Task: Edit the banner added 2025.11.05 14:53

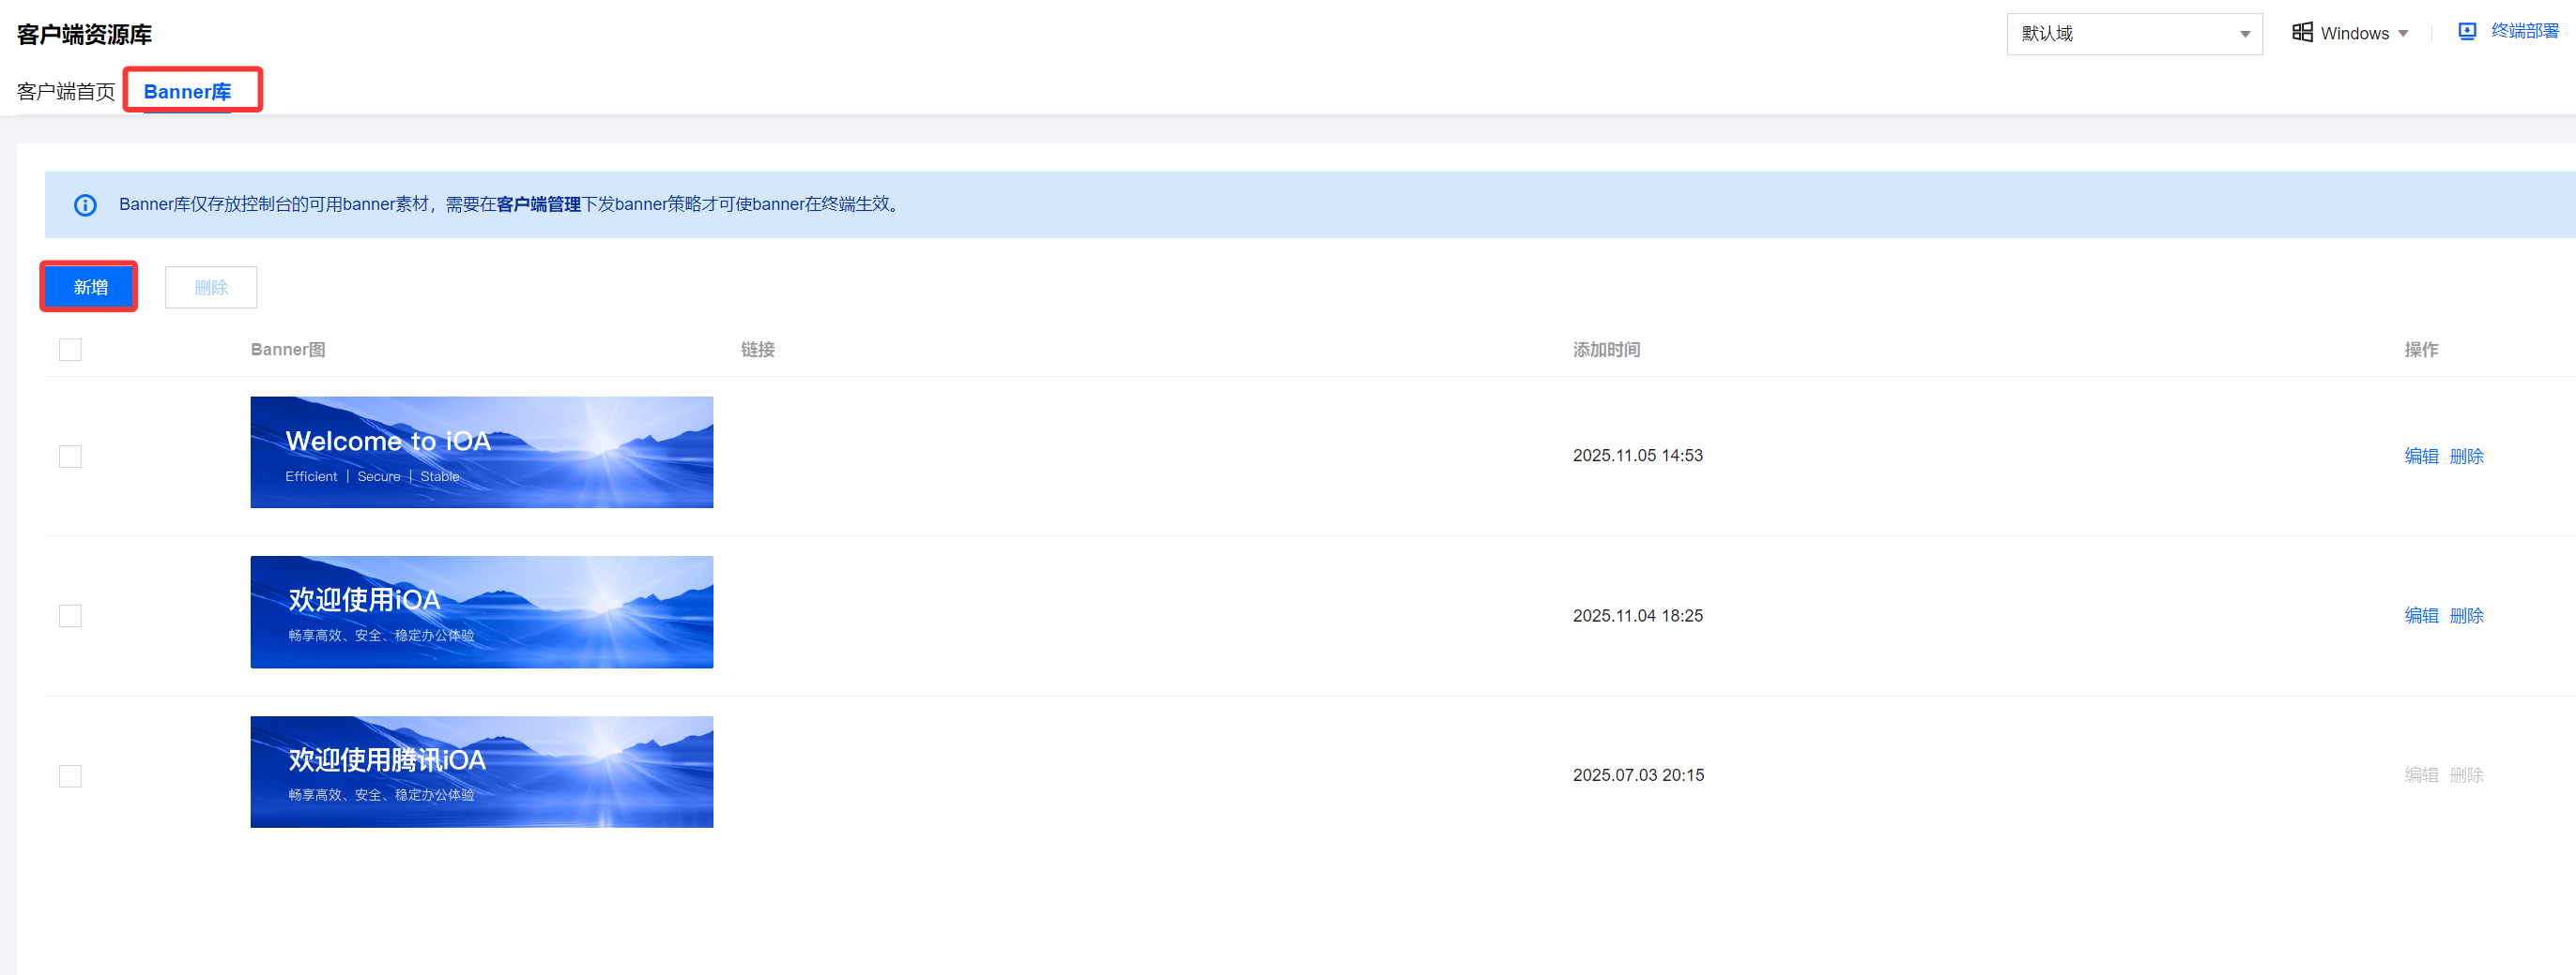Action: click(x=2421, y=457)
